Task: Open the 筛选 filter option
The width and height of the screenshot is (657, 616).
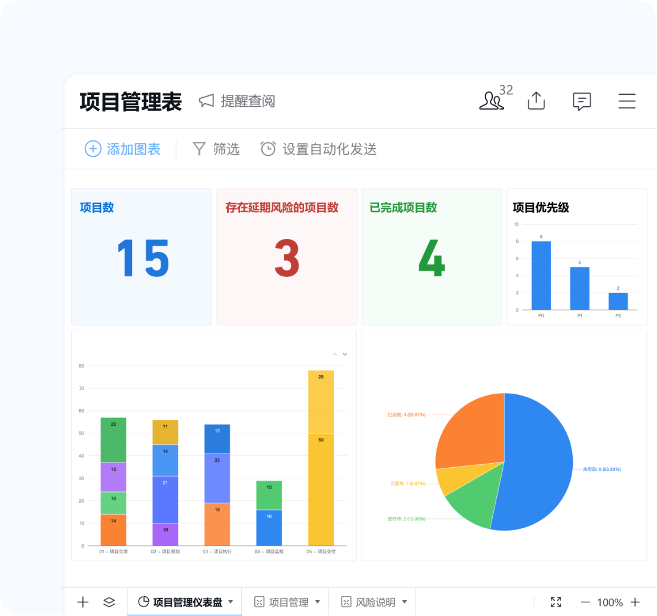Action: (216, 149)
